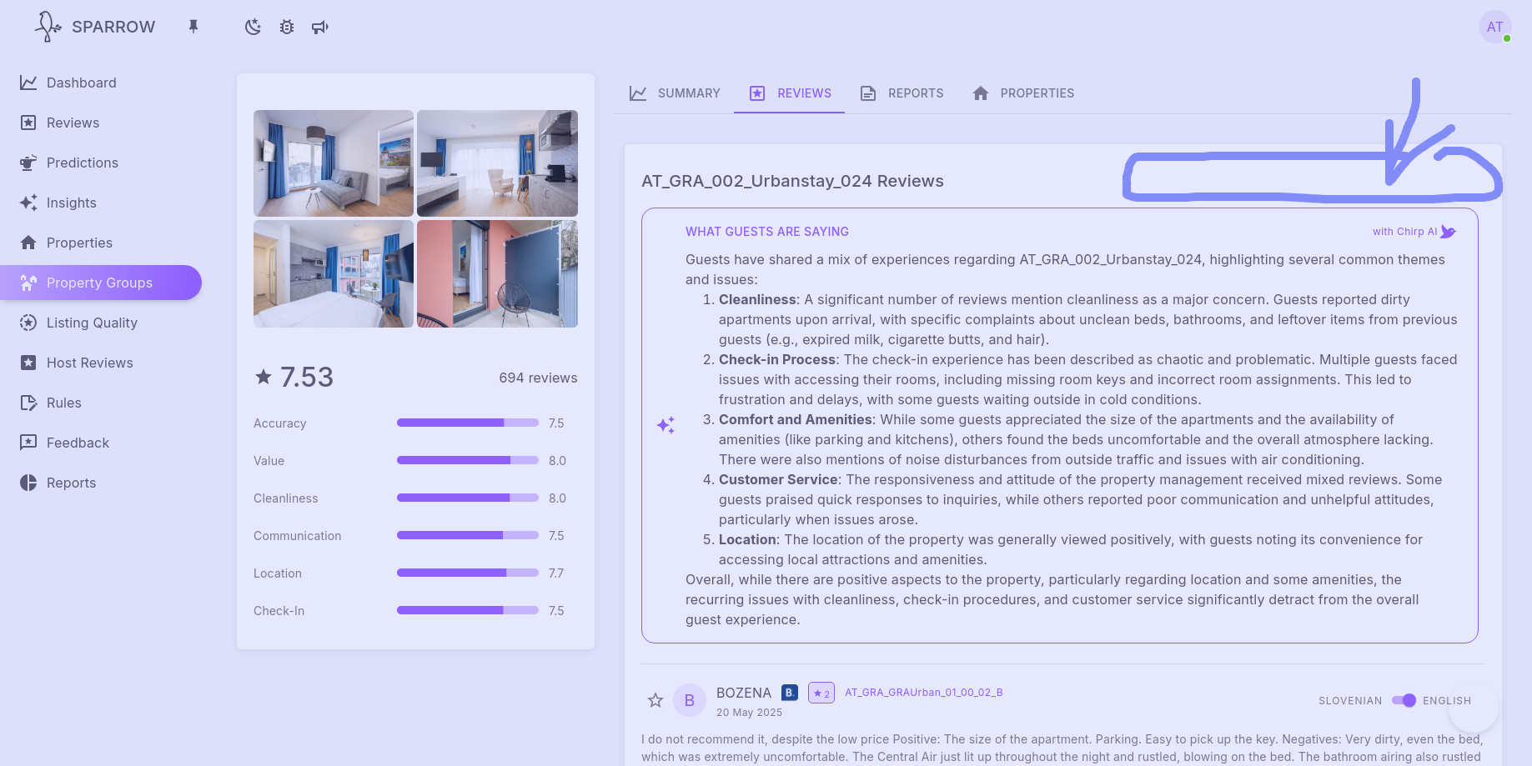Open Listing Quality in the sidebar
The width and height of the screenshot is (1532, 766).
pyautogui.click(x=92, y=323)
